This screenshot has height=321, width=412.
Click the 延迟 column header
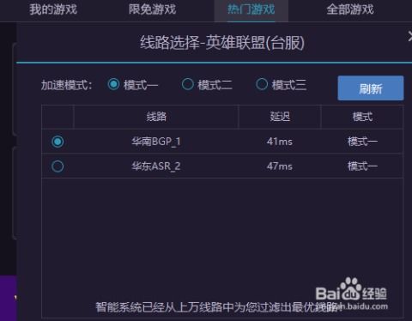coord(280,117)
